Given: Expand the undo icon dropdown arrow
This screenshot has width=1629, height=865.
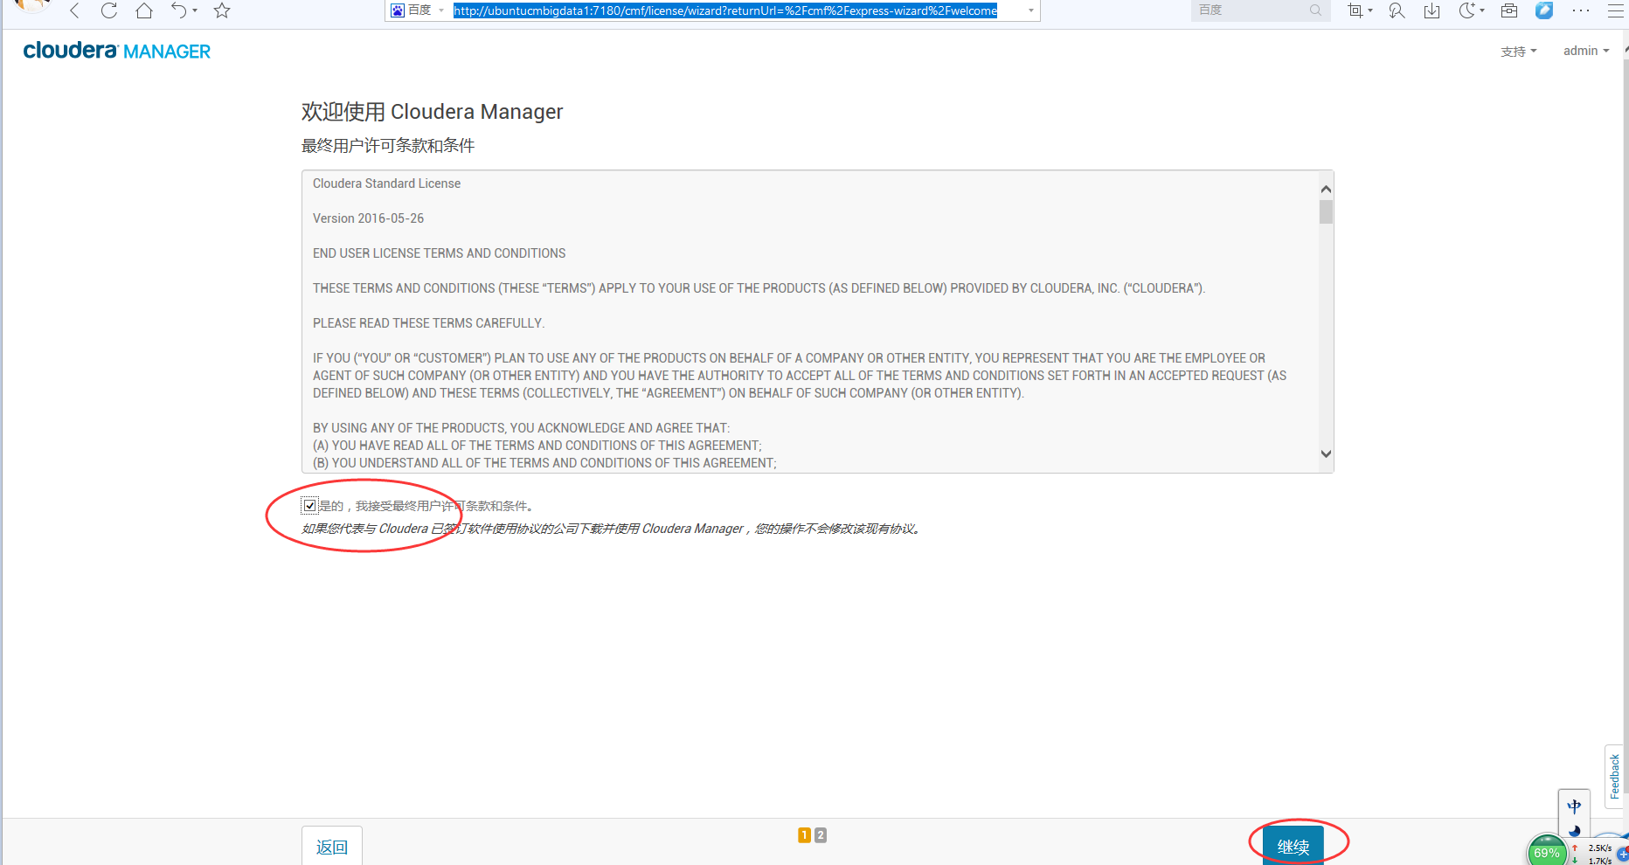Looking at the screenshot, I should coord(195,10).
